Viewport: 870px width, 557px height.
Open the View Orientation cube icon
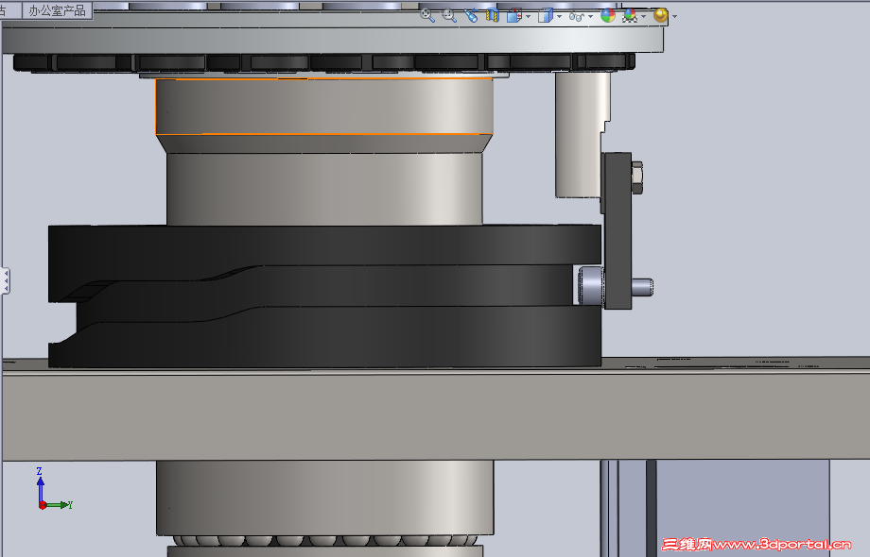[x=514, y=15]
